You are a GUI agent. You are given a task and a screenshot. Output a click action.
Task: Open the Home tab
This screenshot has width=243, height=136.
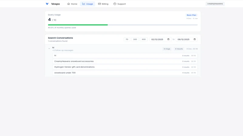[72, 4]
